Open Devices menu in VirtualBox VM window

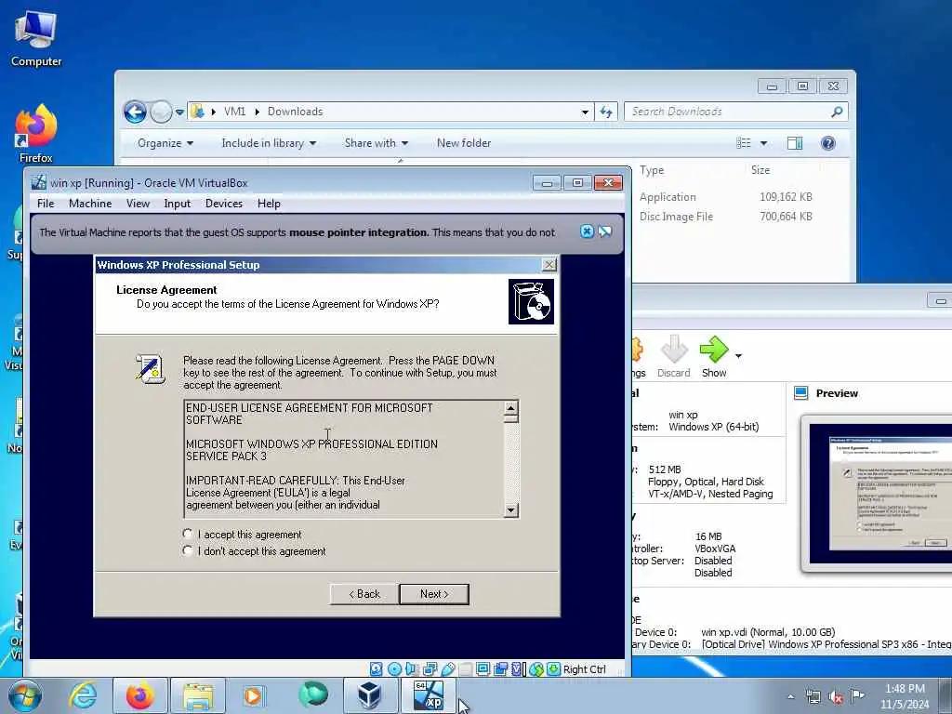(223, 204)
